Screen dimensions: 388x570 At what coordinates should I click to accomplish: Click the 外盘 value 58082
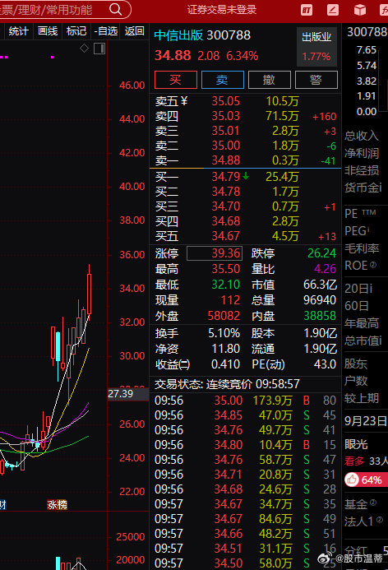[x=224, y=316]
